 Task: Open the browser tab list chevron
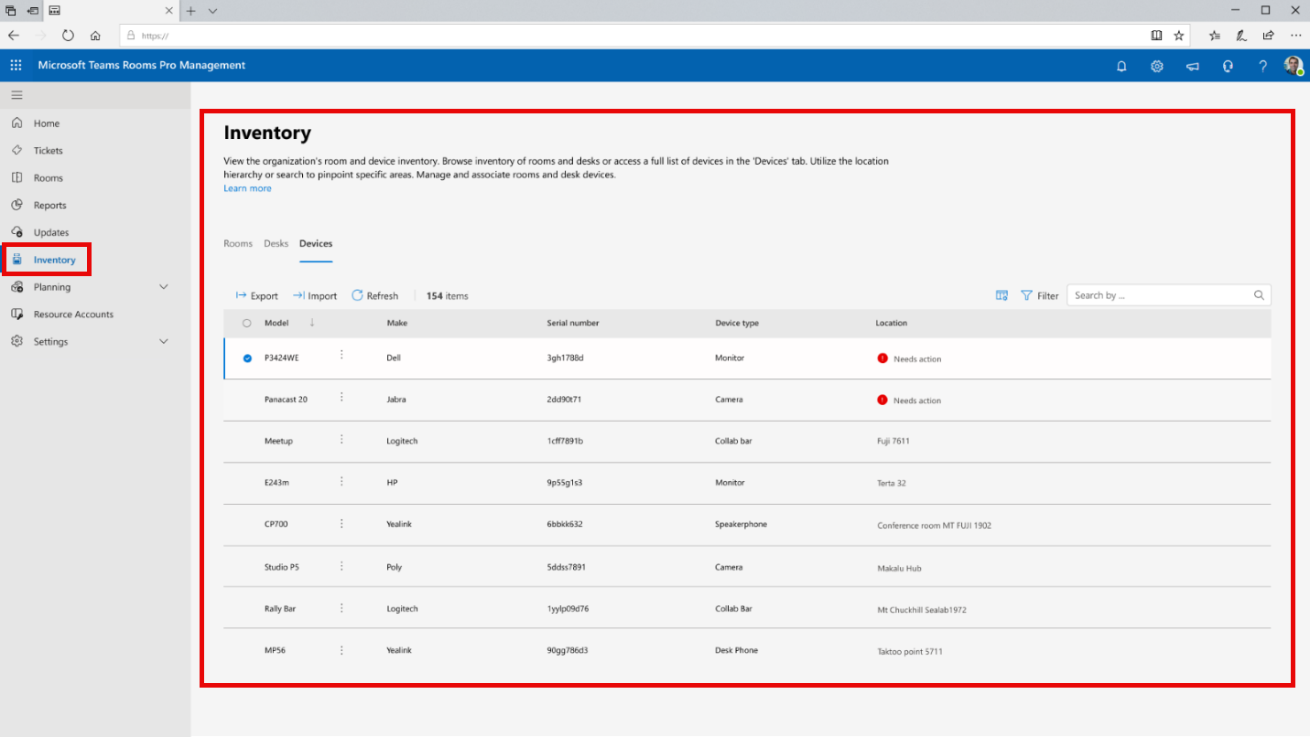pos(213,11)
